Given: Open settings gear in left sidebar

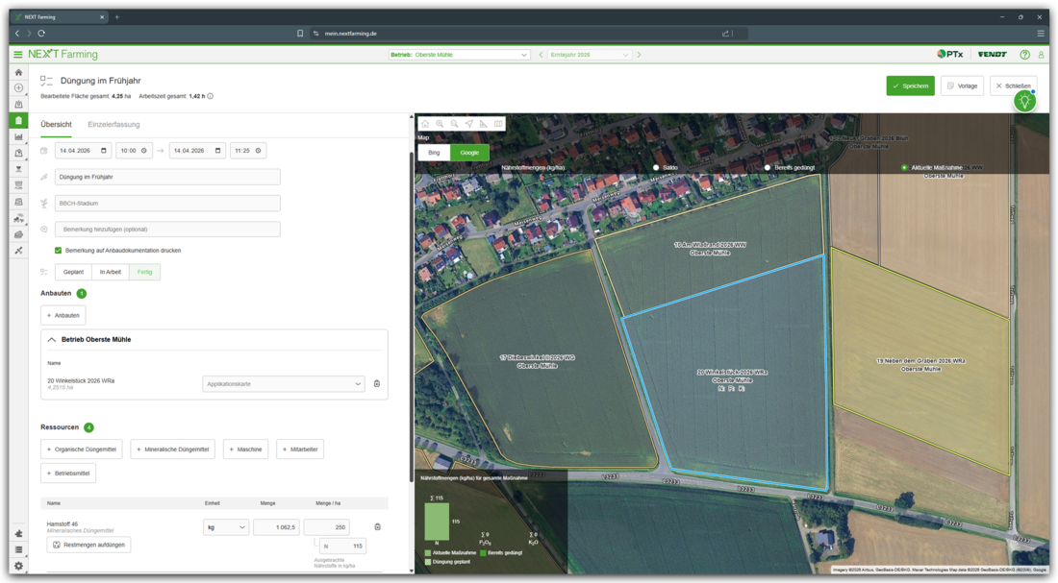Looking at the screenshot, I should 18,567.
